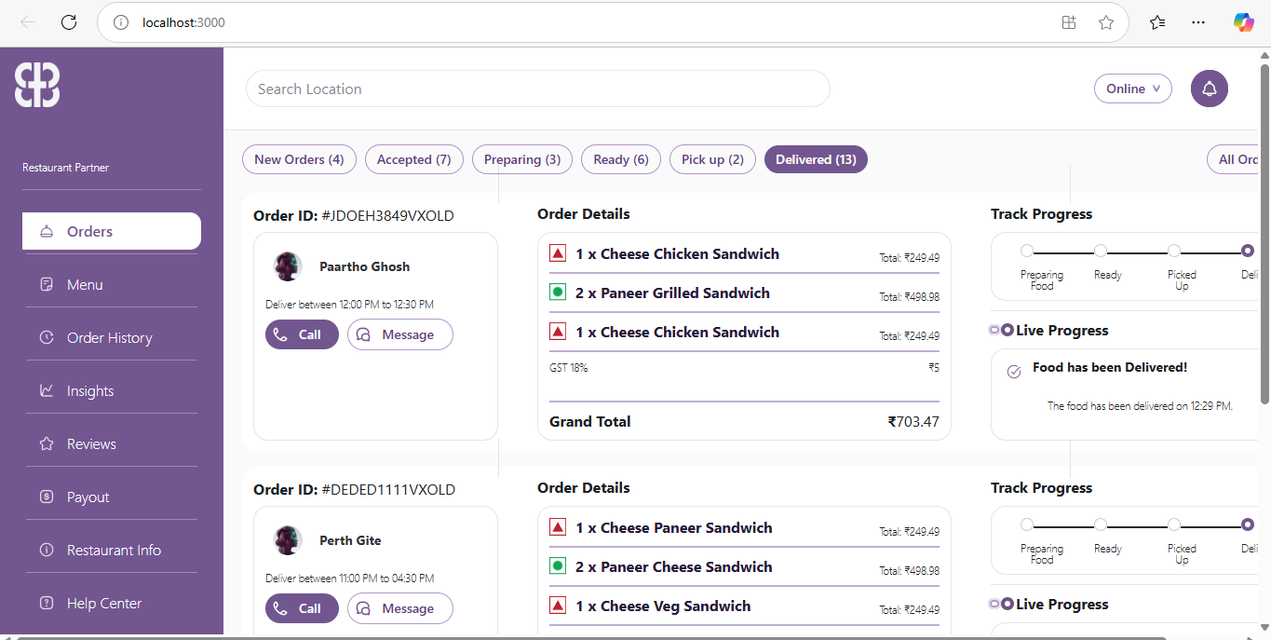Click the notification bell icon
Viewport: 1271px width, 640px height.
(x=1209, y=89)
